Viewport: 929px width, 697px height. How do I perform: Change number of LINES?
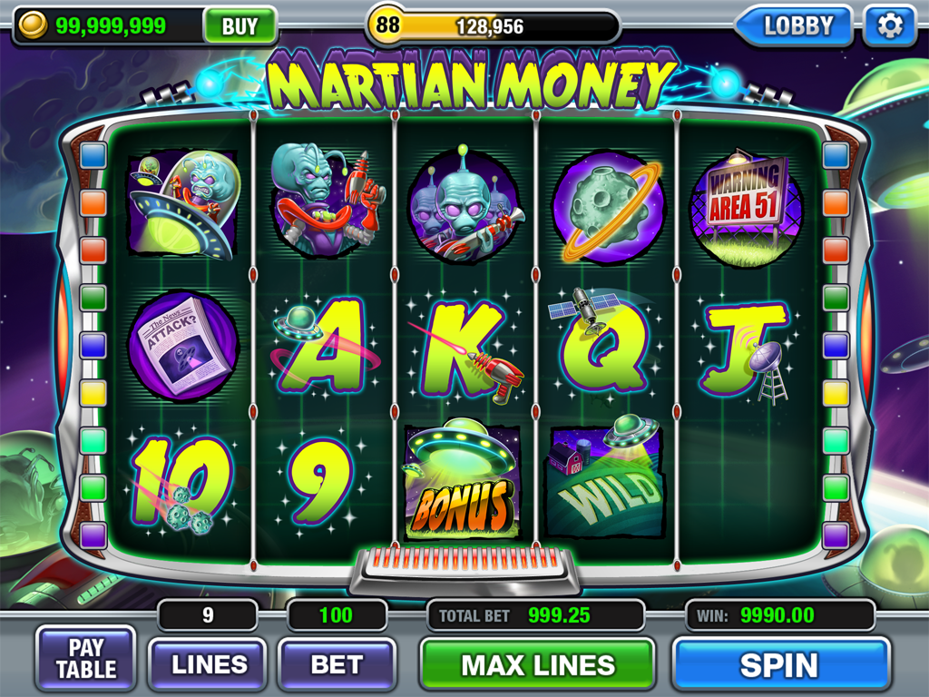[x=209, y=664]
